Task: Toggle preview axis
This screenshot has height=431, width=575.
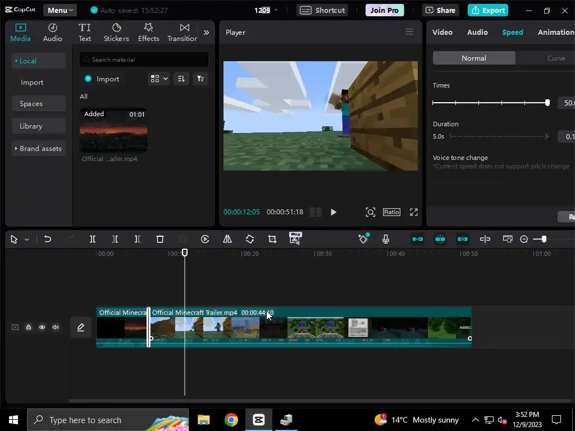Action: 485,239
